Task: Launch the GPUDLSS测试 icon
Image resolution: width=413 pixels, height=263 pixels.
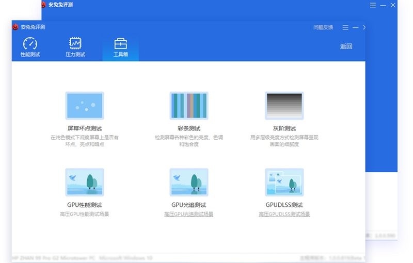Action: click(284, 182)
